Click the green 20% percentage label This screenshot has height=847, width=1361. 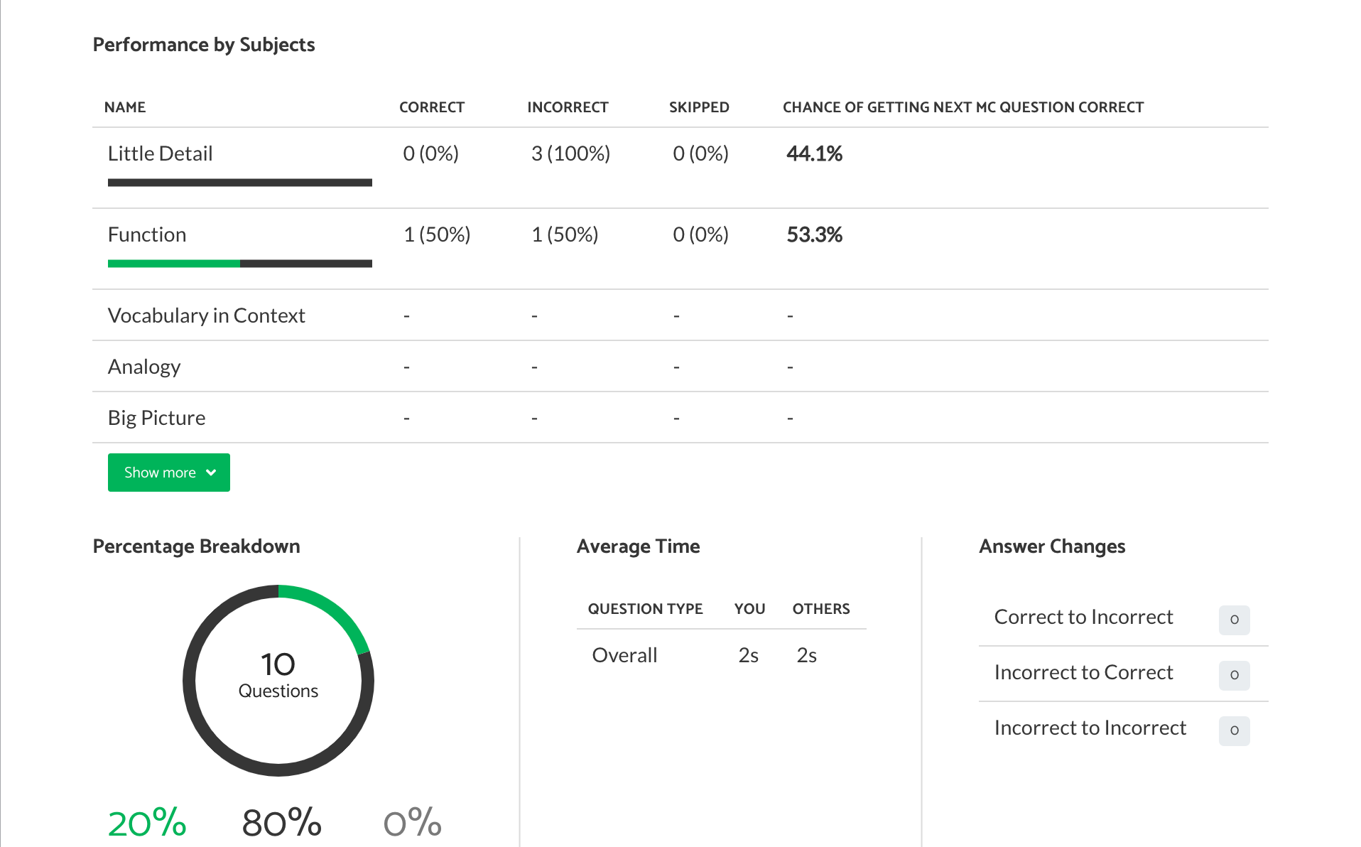pyautogui.click(x=146, y=821)
